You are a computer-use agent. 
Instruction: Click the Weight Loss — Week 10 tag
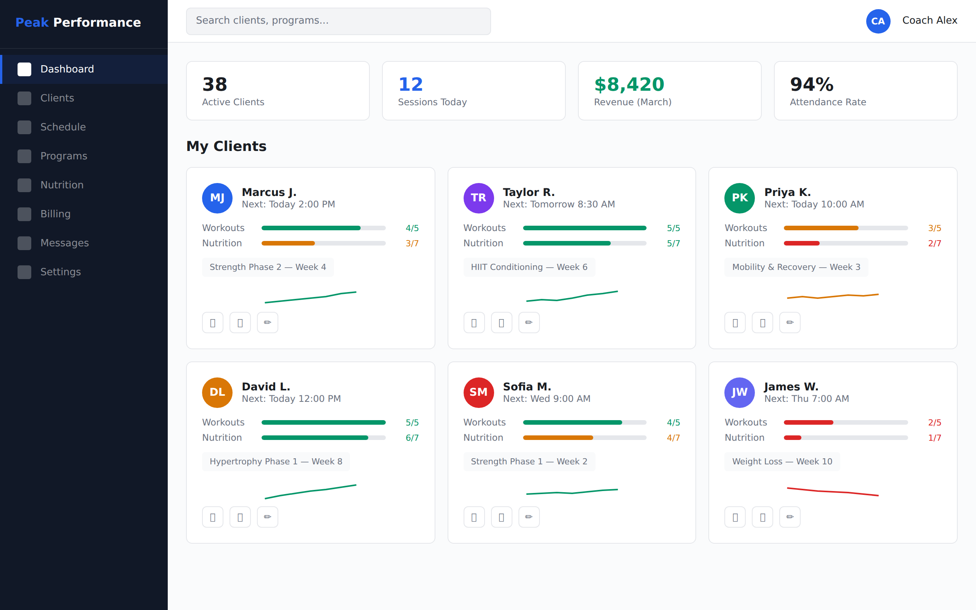(x=782, y=461)
